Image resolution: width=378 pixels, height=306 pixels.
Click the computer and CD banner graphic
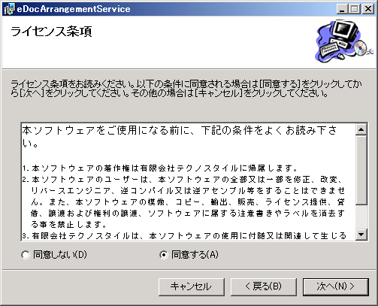click(x=345, y=41)
